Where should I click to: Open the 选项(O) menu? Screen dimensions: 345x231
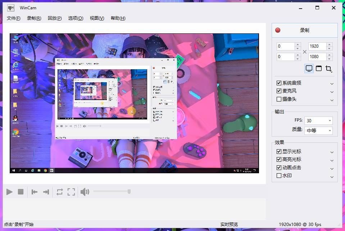point(76,18)
